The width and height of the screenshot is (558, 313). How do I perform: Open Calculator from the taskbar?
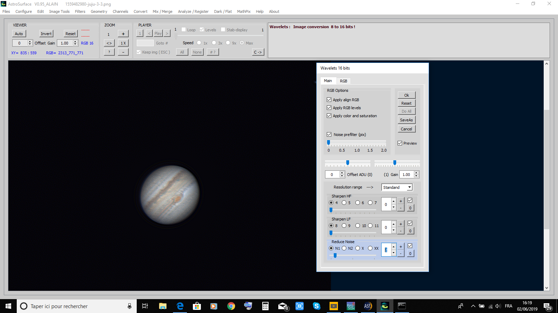coord(265,306)
